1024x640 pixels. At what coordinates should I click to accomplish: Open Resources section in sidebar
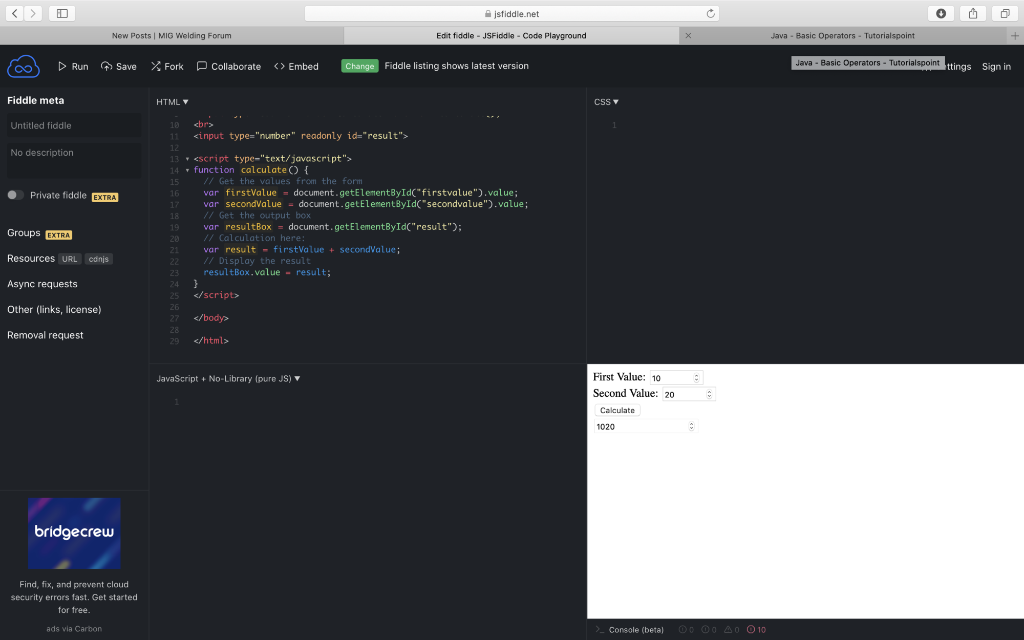[x=31, y=259]
